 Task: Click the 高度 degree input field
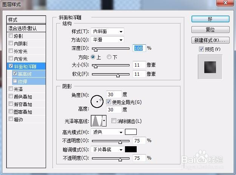point(114,109)
